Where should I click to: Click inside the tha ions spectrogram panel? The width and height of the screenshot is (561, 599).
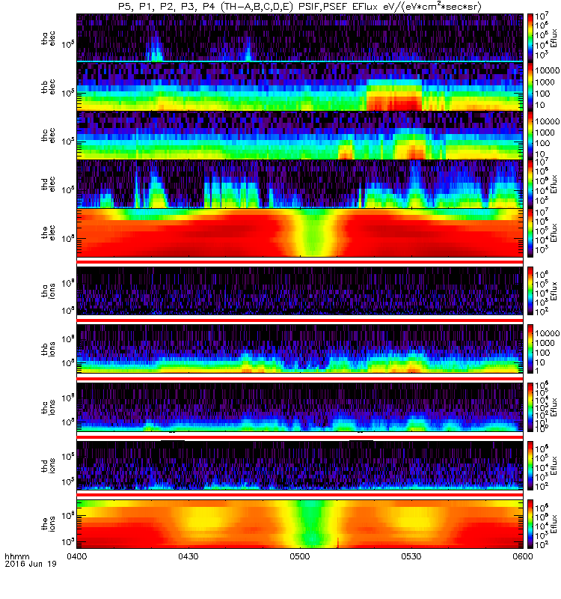(x=300, y=291)
